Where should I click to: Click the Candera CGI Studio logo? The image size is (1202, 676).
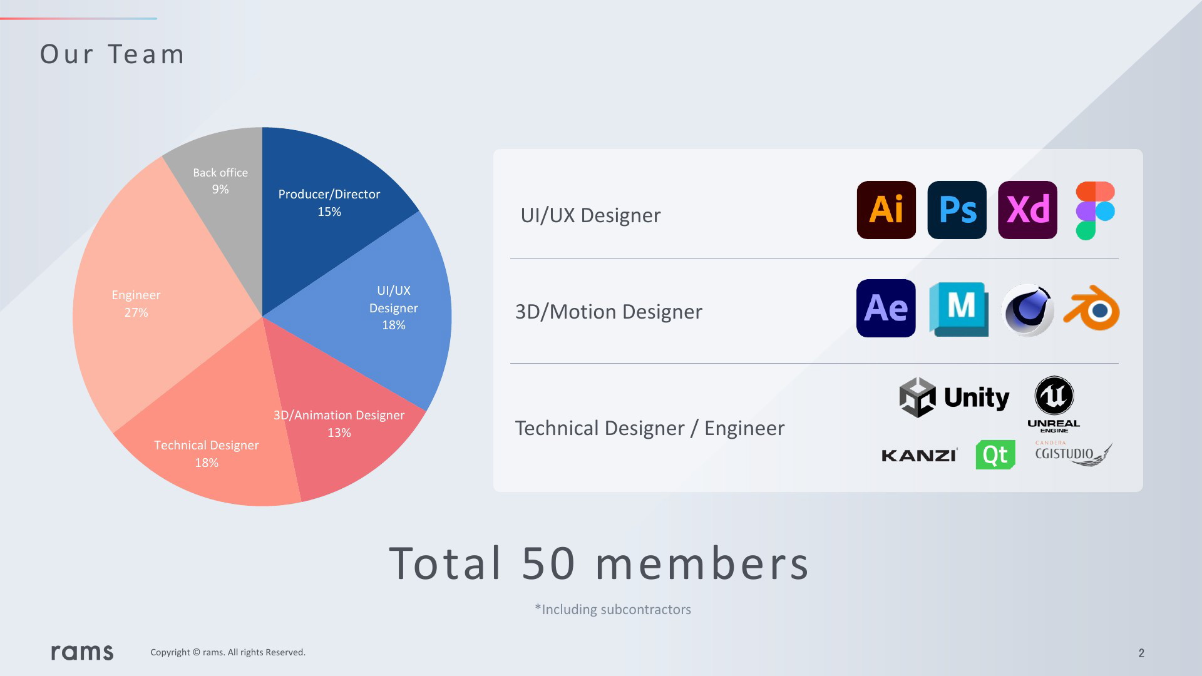click(1073, 453)
